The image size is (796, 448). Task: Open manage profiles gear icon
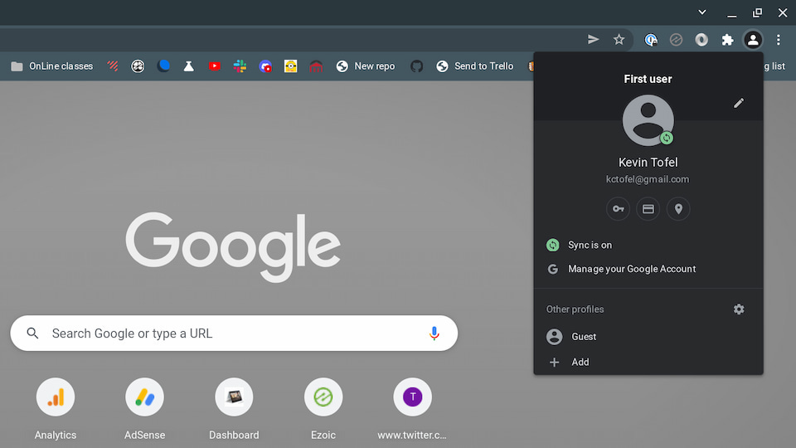[739, 309]
